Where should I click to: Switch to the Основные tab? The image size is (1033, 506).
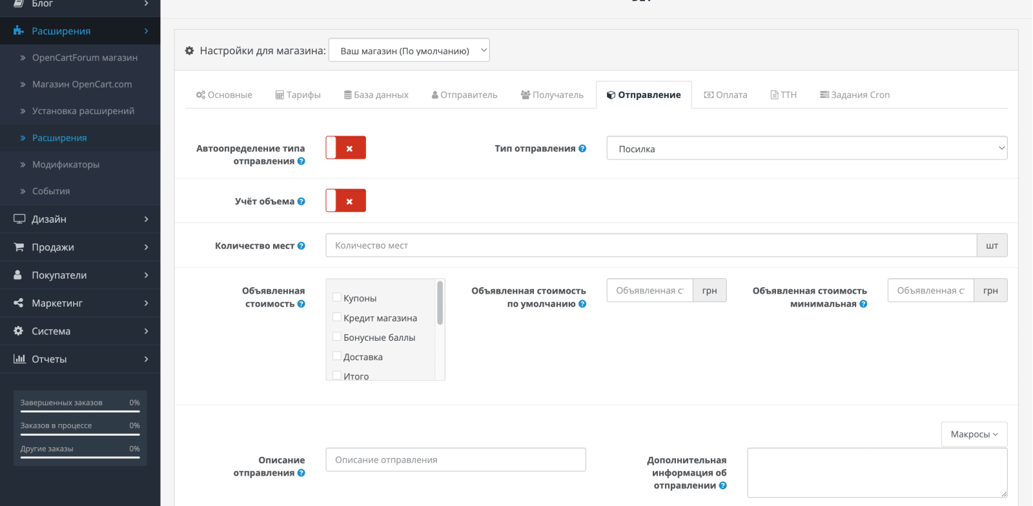click(x=224, y=95)
